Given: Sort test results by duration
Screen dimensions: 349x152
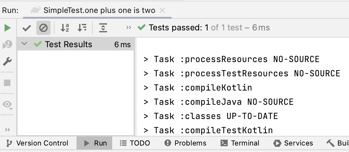Looking at the screenshot, I should pos(82,28).
